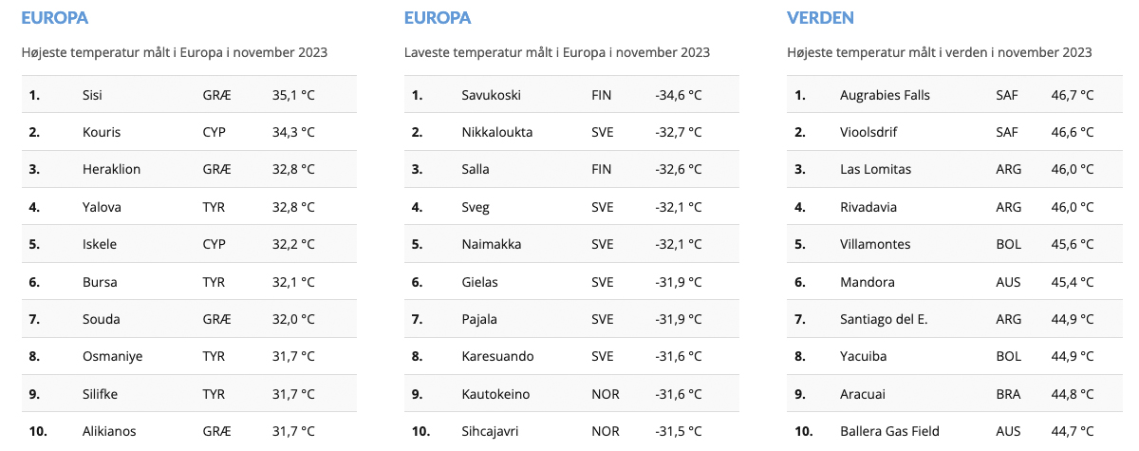Click the Kautokeino station name
Image resolution: width=1139 pixels, height=451 pixels.
(x=495, y=394)
